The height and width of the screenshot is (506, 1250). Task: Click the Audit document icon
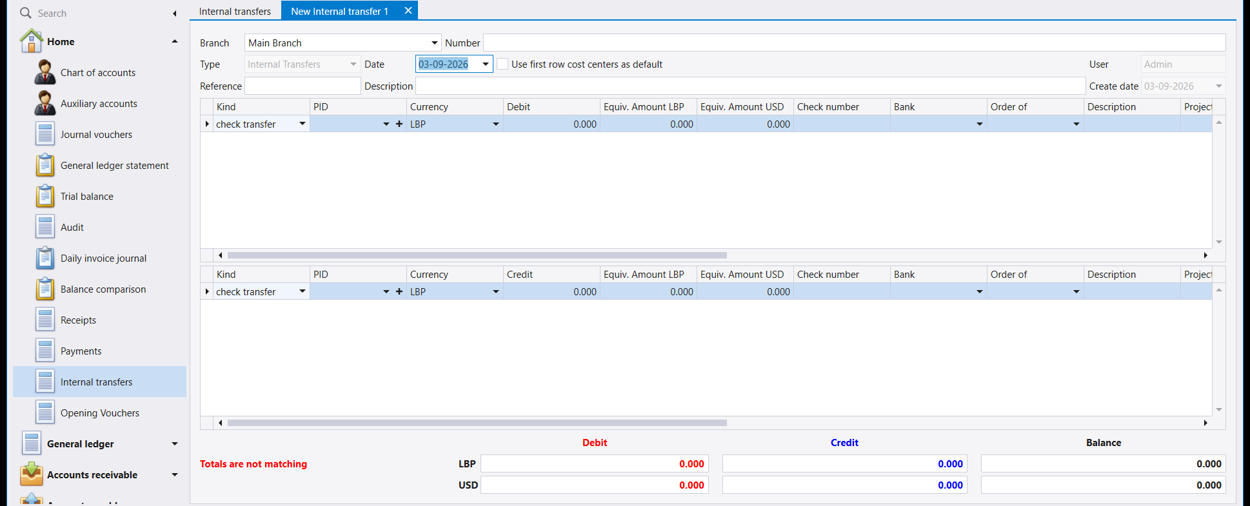click(x=45, y=227)
